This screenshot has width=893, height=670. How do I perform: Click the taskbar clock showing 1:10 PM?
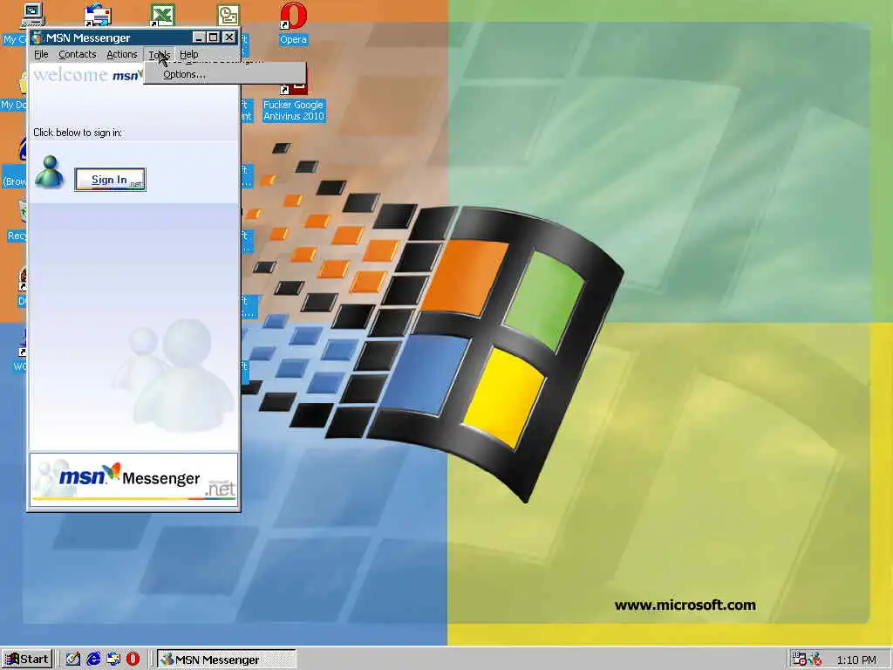point(856,660)
